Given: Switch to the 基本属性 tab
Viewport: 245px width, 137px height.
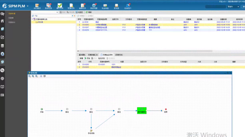Looking at the screenshot, I should (x=82, y=55).
